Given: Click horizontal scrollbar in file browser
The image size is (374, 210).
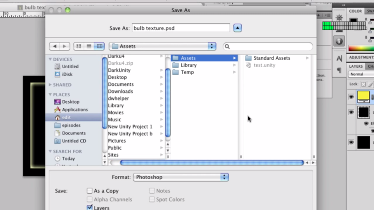Looking at the screenshot, I should [212, 162].
